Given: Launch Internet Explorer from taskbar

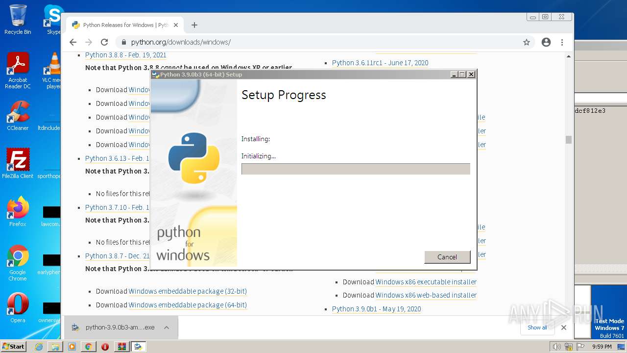Looking at the screenshot, I should tap(39, 347).
